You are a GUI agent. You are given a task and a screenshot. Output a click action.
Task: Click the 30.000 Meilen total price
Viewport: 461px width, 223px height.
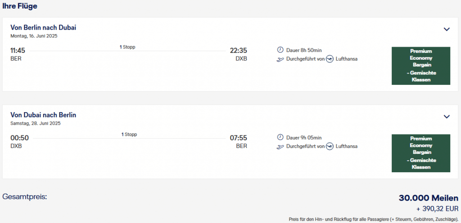click(x=428, y=198)
